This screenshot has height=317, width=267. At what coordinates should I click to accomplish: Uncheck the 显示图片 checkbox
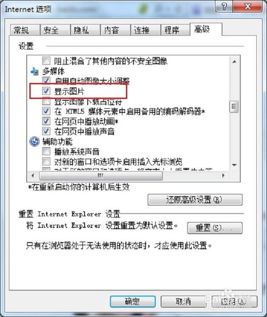tap(46, 91)
